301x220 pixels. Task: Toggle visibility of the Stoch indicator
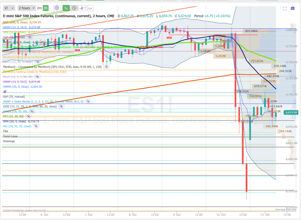pyautogui.click(x=36, y=77)
